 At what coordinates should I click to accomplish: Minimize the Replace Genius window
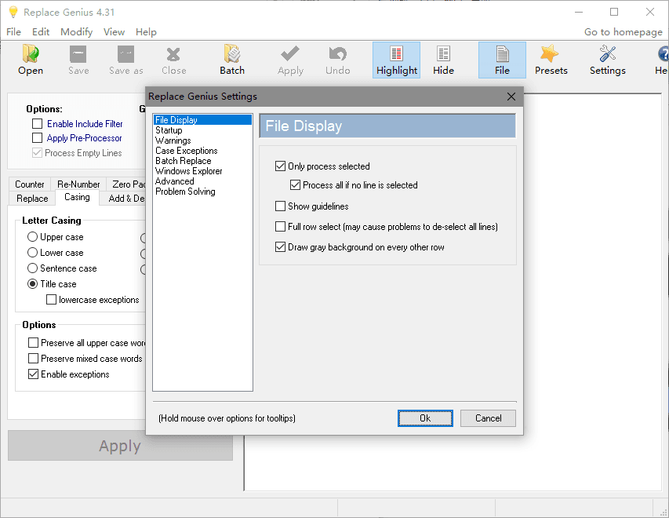pyautogui.click(x=579, y=12)
